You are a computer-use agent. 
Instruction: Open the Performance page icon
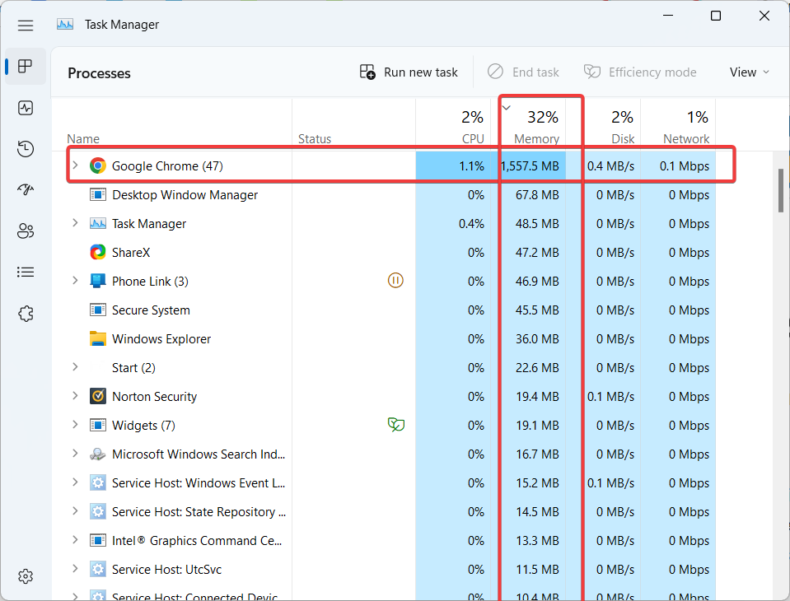[25, 107]
